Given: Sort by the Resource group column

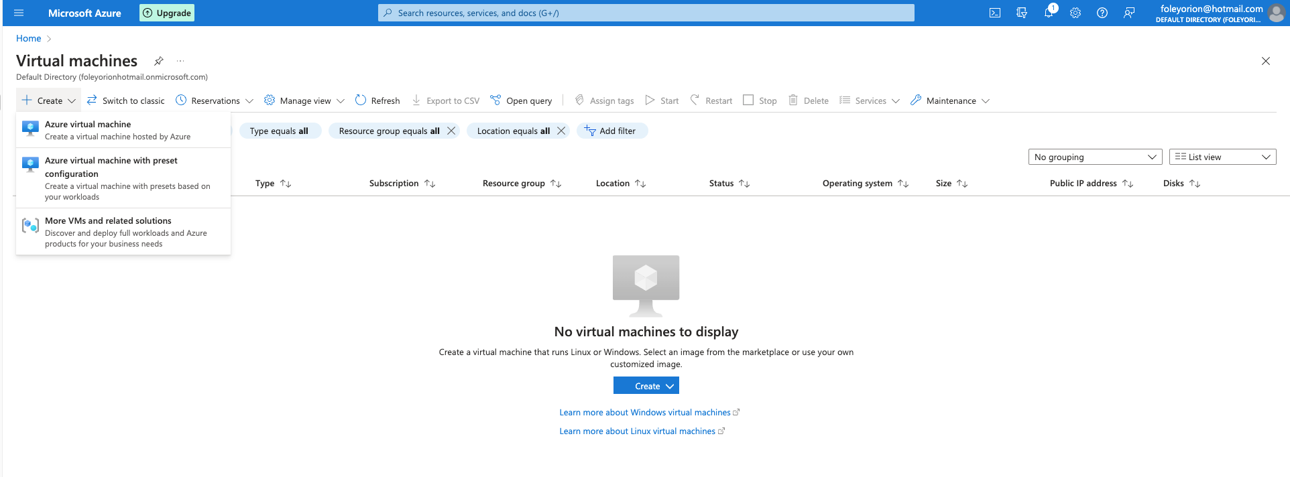Looking at the screenshot, I should click(x=522, y=183).
